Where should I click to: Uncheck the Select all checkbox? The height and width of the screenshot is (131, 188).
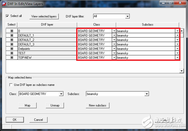(7, 16)
